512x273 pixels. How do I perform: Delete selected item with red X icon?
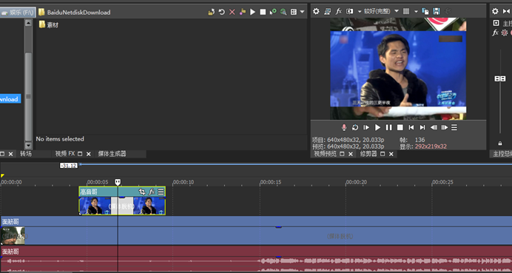(232, 12)
